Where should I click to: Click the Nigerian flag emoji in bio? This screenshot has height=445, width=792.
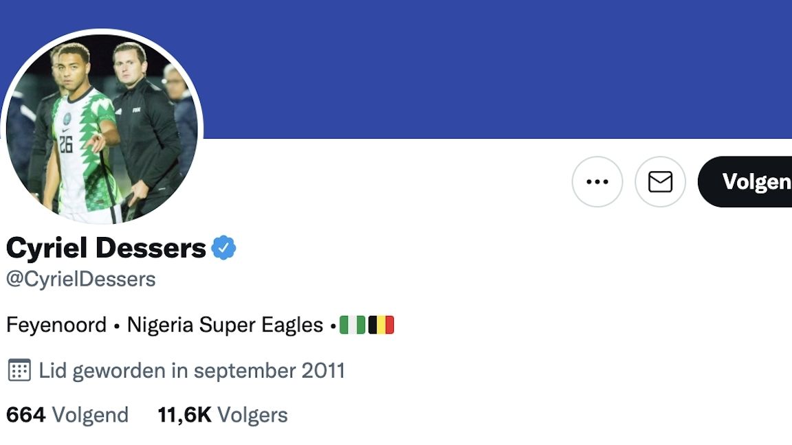pyautogui.click(x=353, y=325)
